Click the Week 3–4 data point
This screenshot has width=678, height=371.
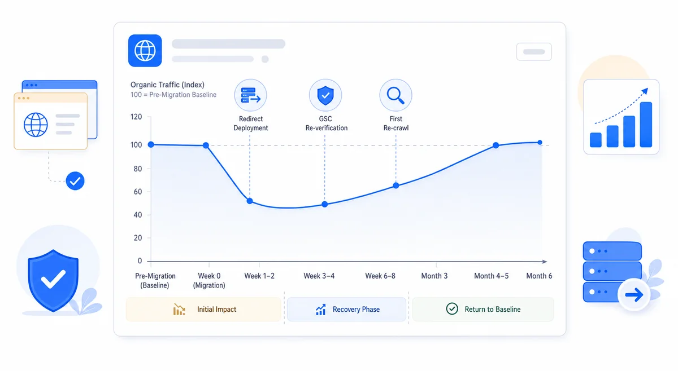(325, 204)
